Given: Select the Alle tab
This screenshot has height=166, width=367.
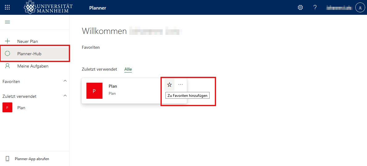Looking at the screenshot, I should click(x=128, y=69).
